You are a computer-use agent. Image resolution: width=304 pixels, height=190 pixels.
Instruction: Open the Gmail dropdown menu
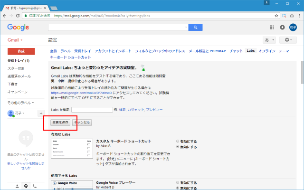[15, 40]
